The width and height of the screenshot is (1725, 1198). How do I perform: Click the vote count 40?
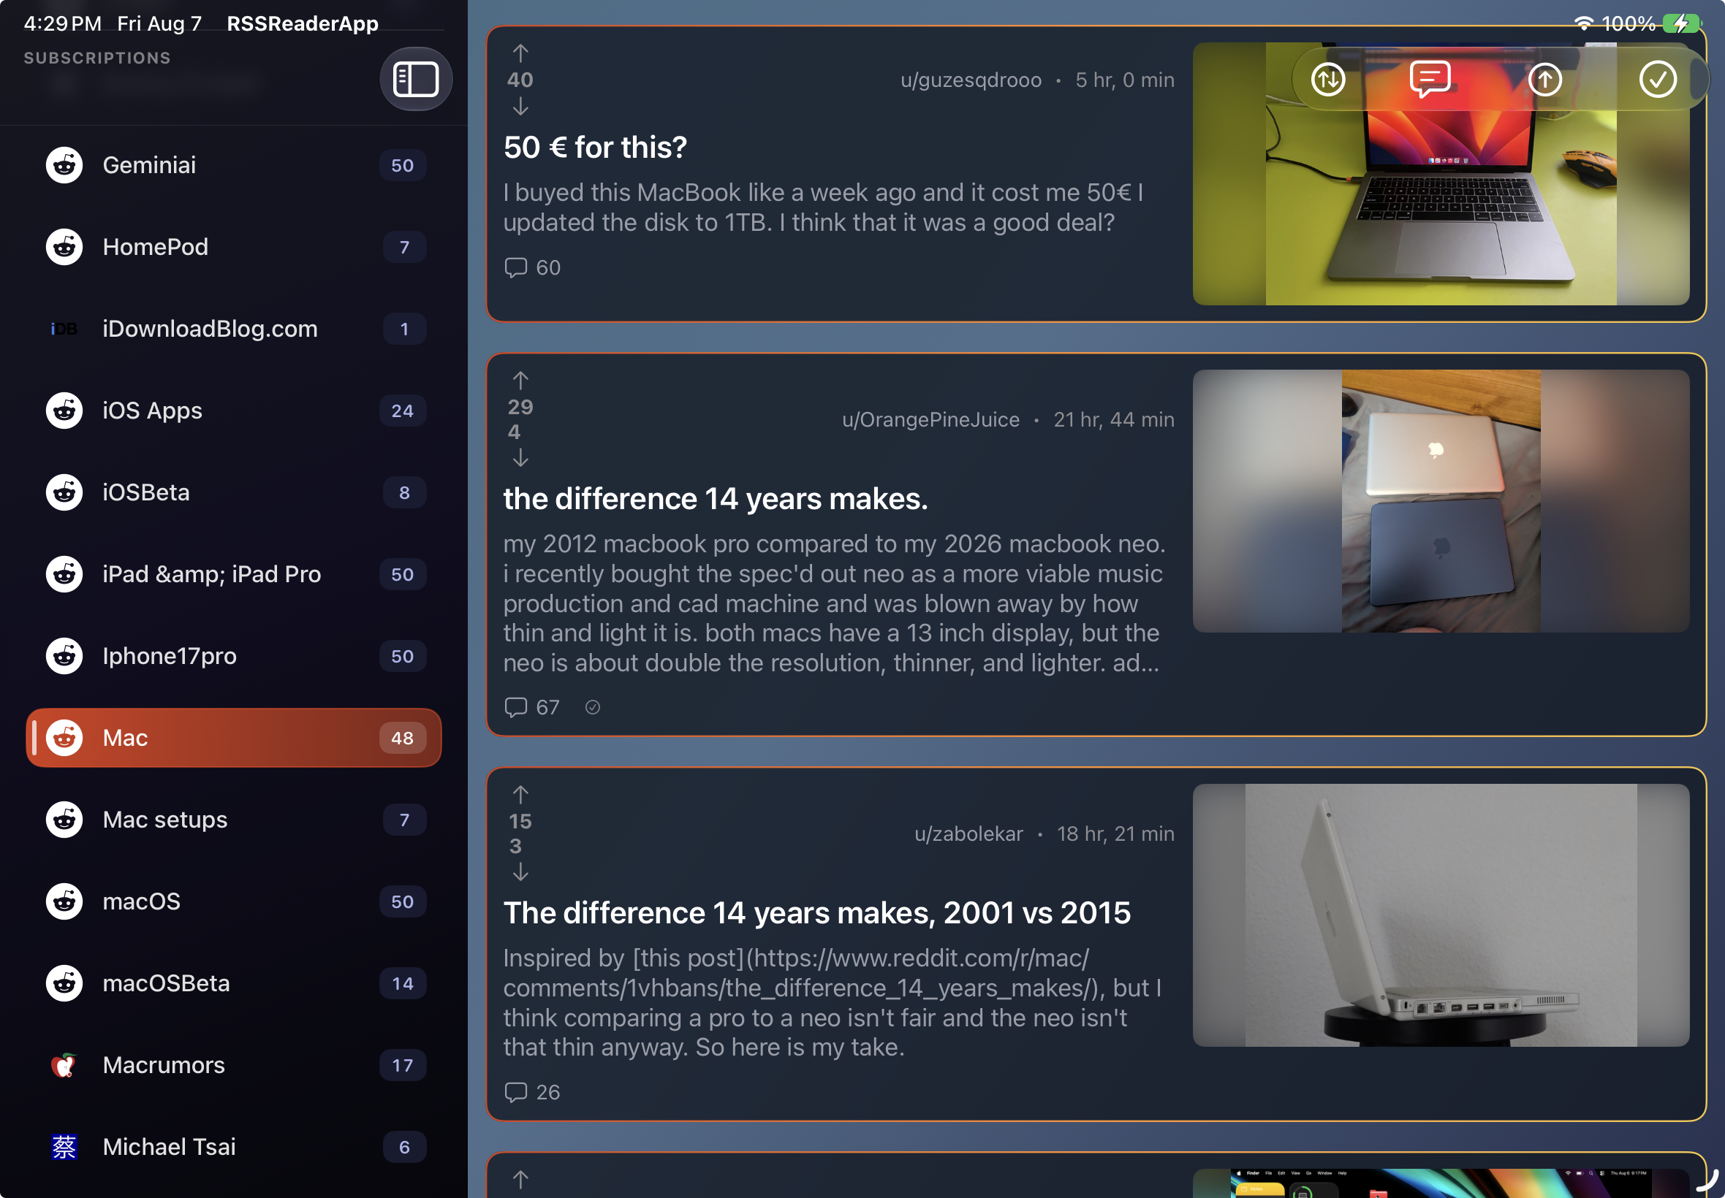click(x=520, y=80)
